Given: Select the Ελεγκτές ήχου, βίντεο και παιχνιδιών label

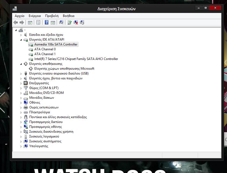Looking at the screenshot, I should 56,78.
